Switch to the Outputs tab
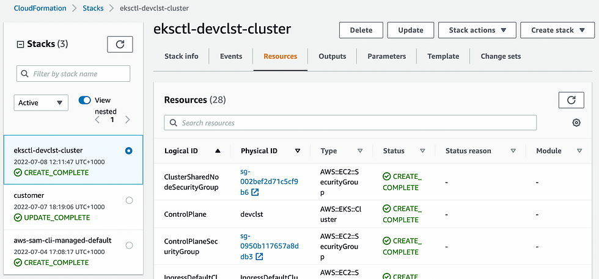Screen dimensions: 599x279 pyautogui.click(x=333, y=56)
